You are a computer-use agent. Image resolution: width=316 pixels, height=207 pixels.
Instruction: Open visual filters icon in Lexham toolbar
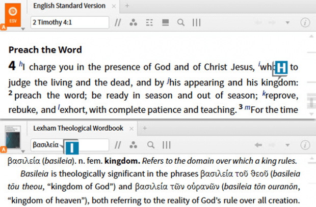click(x=134, y=145)
